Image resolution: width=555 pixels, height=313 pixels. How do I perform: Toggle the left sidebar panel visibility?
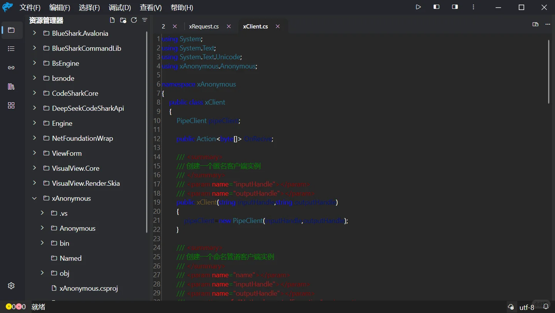(x=437, y=7)
